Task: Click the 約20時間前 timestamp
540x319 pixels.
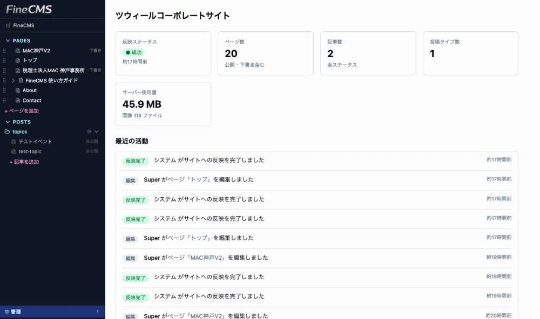Action: coord(498,315)
